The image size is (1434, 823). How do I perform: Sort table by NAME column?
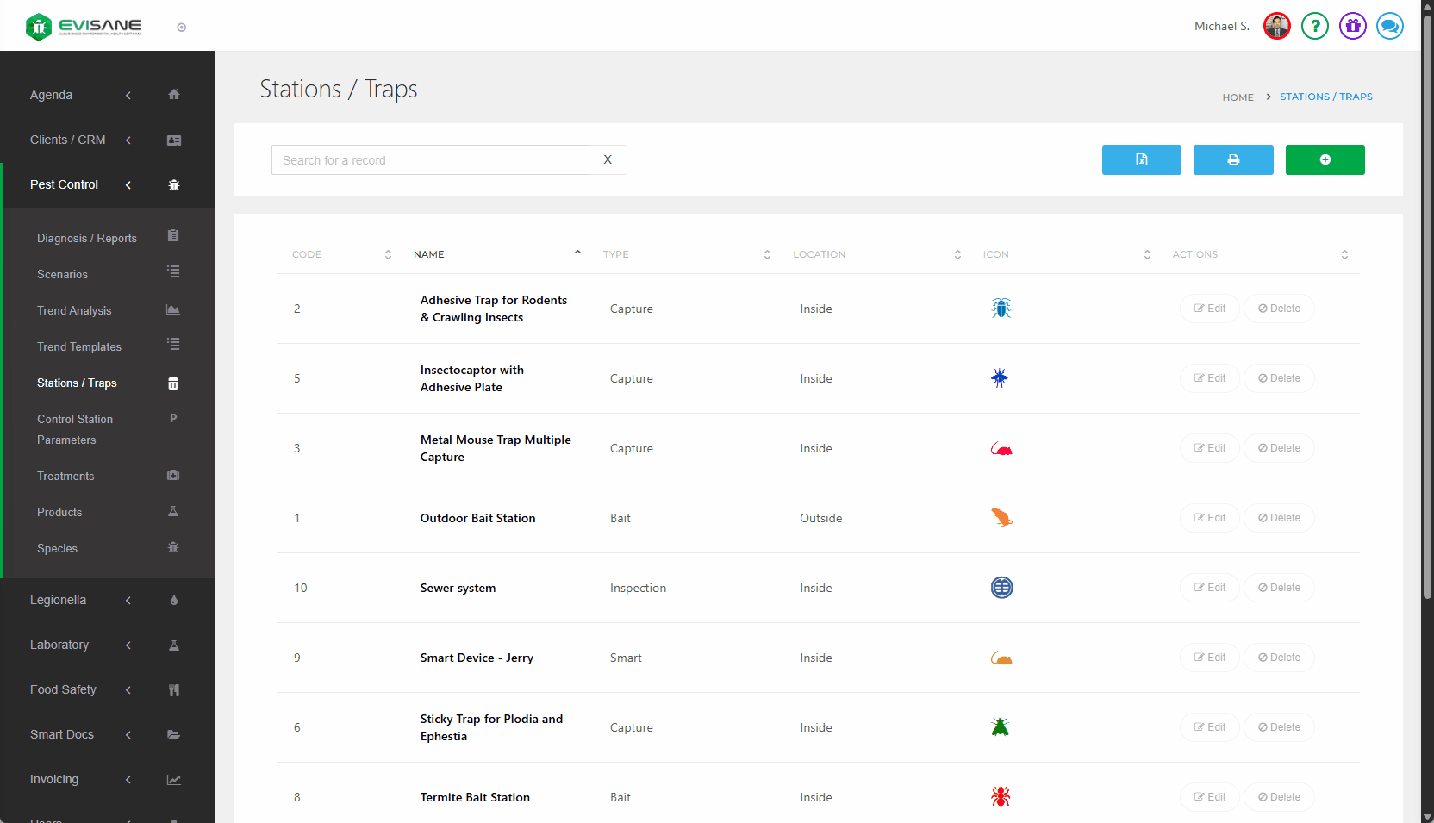pyautogui.click(x=497, y=254)
